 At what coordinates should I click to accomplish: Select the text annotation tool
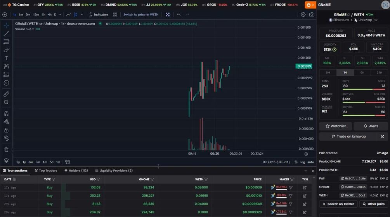[6, 58]
